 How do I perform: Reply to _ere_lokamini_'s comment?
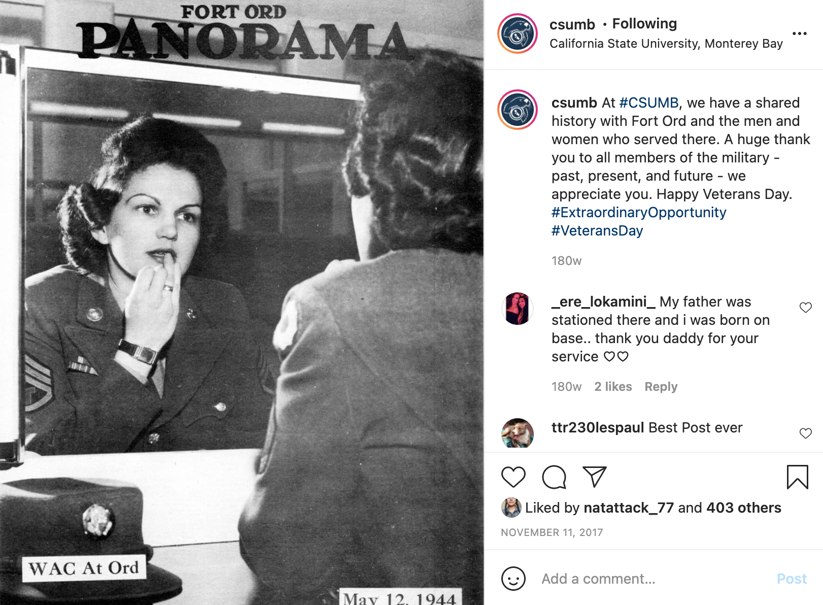(661, 387)
